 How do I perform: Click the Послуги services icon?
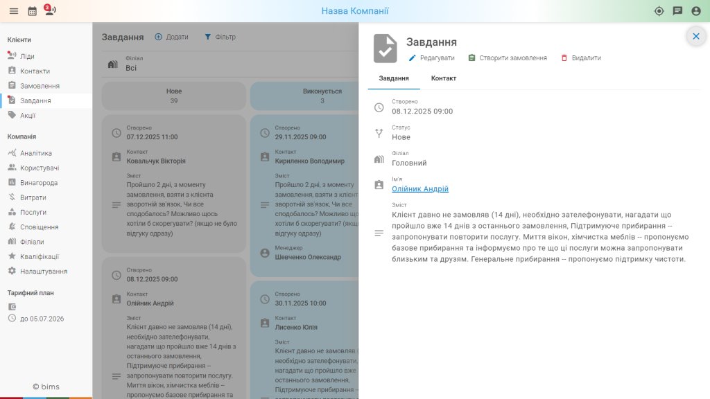coord(12,212)
